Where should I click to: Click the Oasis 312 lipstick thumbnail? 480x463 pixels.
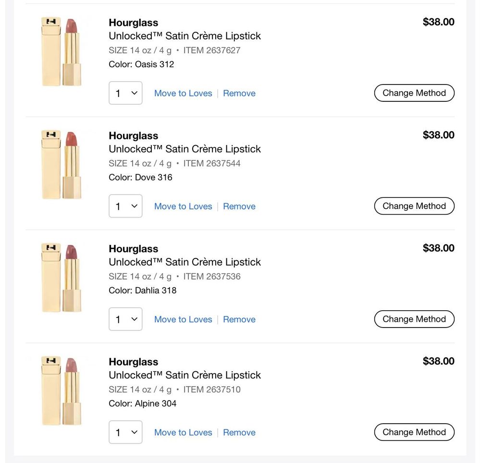[x=62, y=52]
